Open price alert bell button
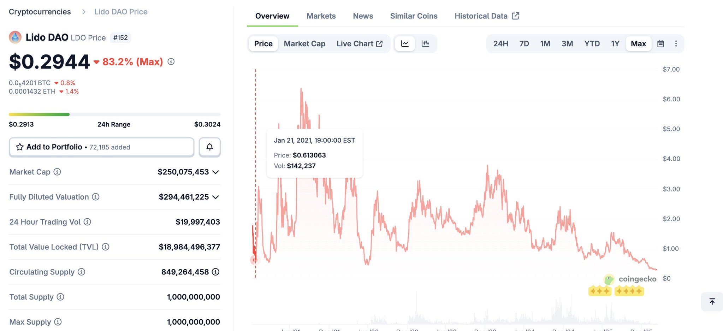 click(x=209, y=147)
